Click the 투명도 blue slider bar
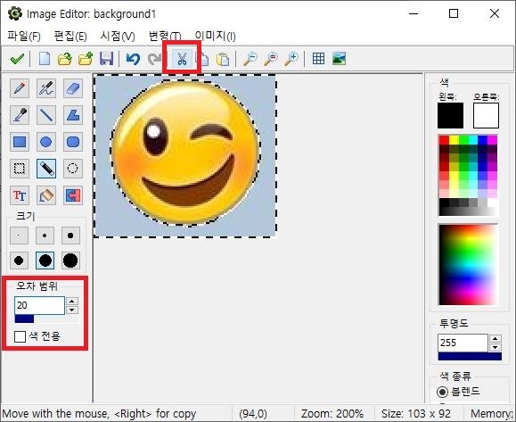The image size is (516, 422). click(470, 356)
